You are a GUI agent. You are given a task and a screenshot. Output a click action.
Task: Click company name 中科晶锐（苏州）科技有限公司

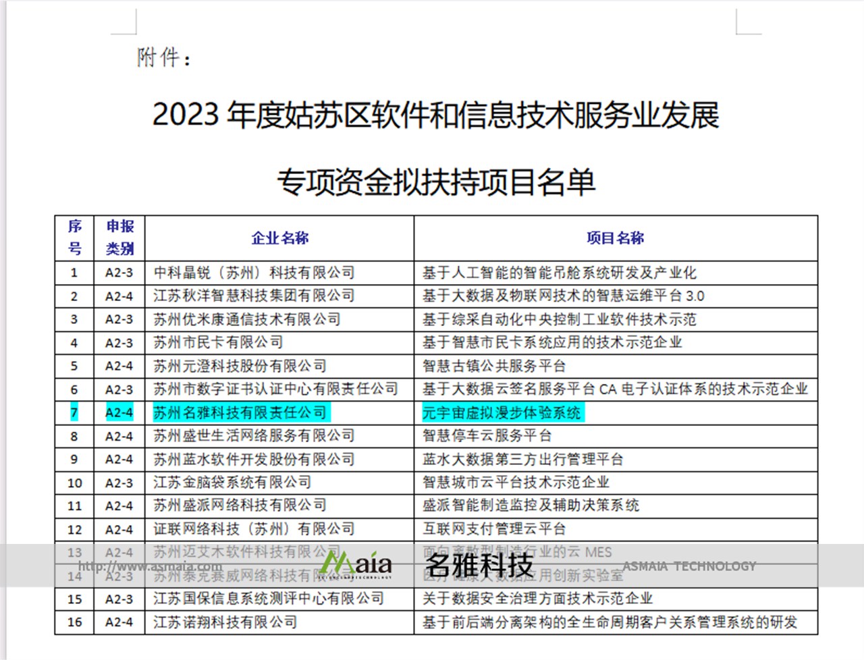coord(254,273)
